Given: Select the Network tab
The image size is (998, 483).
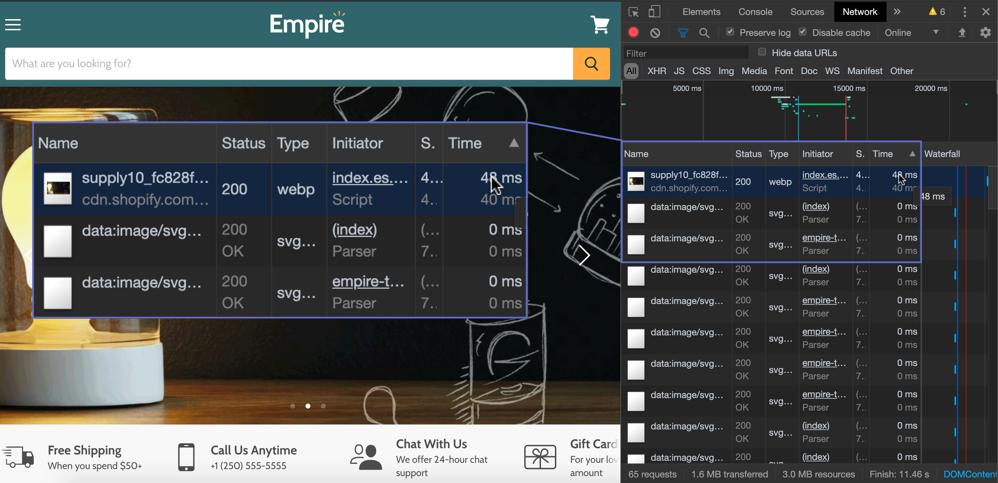Looking at the screenshot, I should click(x=860, y=12).
